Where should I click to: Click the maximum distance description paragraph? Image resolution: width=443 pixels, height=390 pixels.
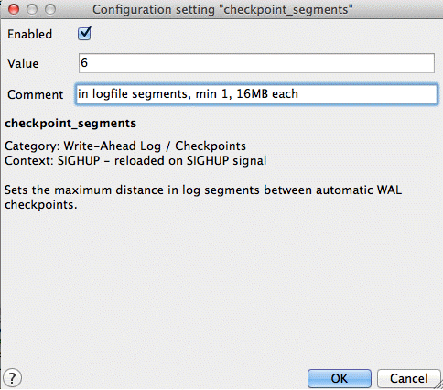click(203, 197)
